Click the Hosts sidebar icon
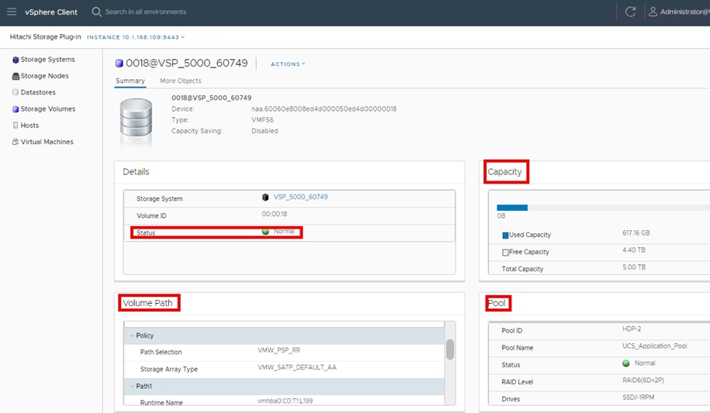Viewport: 710px width, 413px height. [x=16, y=126]
